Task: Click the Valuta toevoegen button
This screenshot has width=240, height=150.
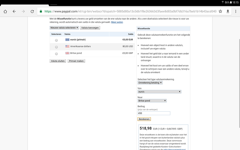Action: 90,27
